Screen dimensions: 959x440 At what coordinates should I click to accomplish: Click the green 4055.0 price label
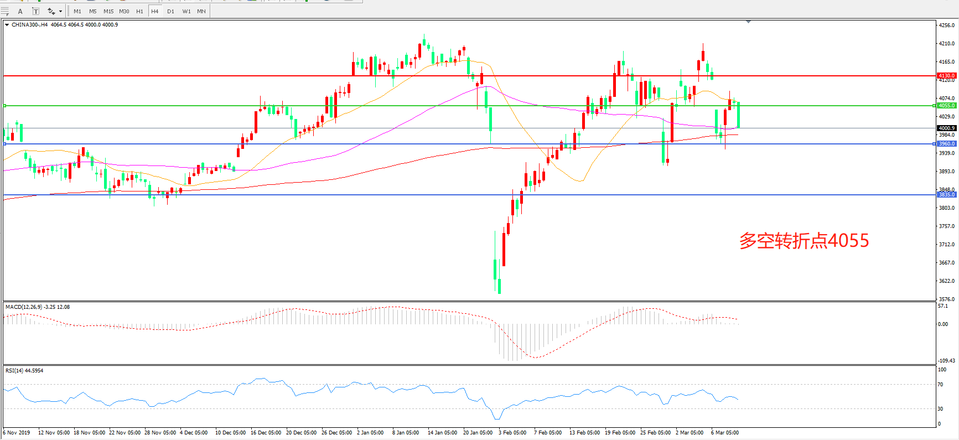click(946, 106)
